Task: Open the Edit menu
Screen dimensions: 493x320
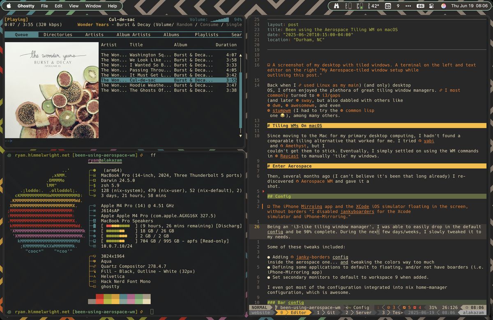Action: pyautogui.click(x=59, y=6)
